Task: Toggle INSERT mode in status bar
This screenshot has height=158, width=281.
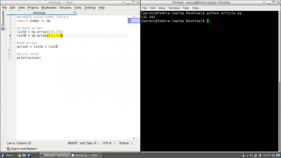Action: [x=73, y=143]
